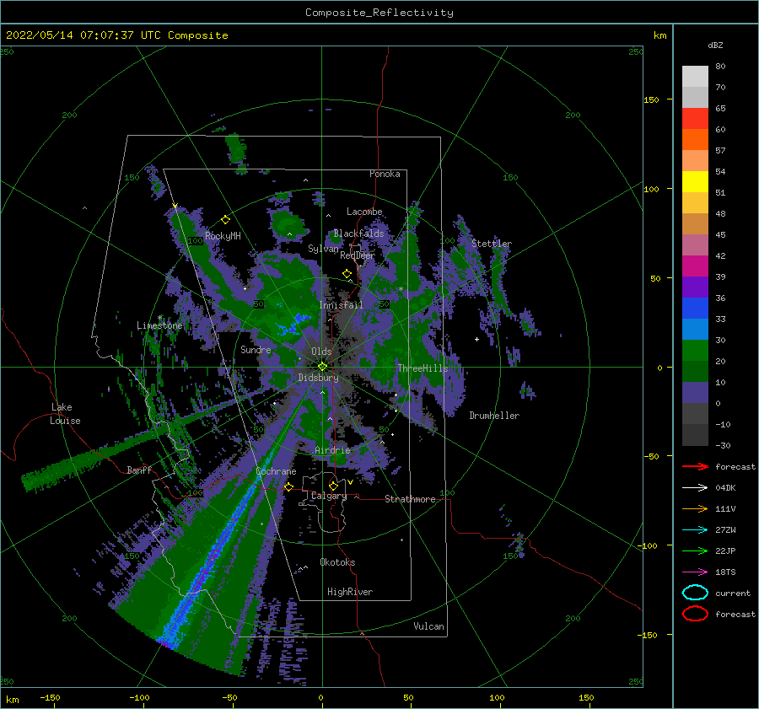
Task: Click the Calgary city label
Action: (x=329, y=496)
